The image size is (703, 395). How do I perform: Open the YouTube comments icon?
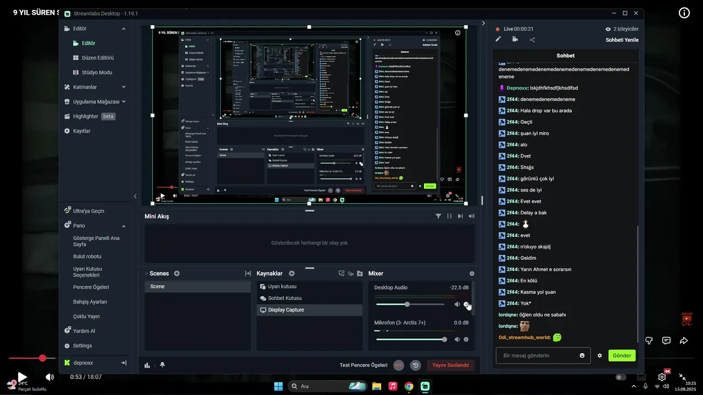(x=666, y=341)
